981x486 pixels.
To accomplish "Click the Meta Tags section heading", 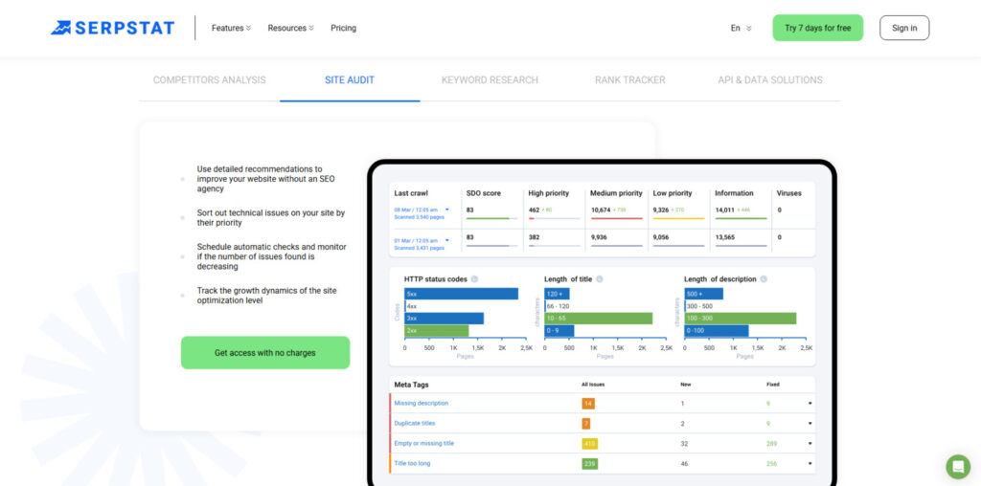I will [x=412, y=385].
